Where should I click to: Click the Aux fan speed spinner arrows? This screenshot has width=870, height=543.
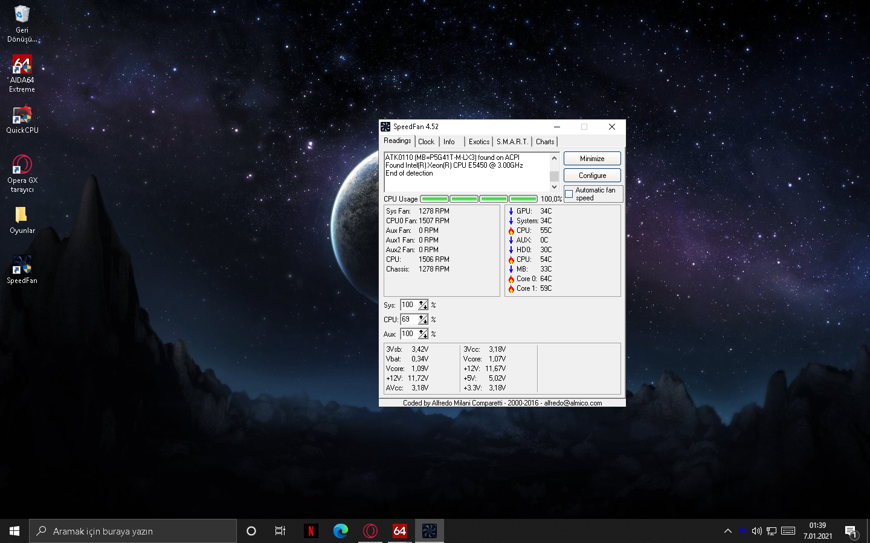click(423, 334)
